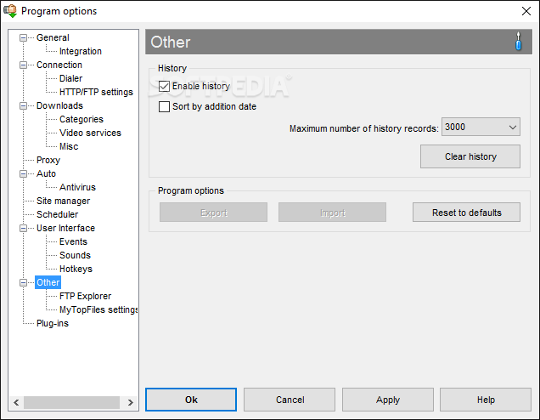This screenshot has width=540, height=420.
Task: Open Sounds settings
Action: (75, 256)
